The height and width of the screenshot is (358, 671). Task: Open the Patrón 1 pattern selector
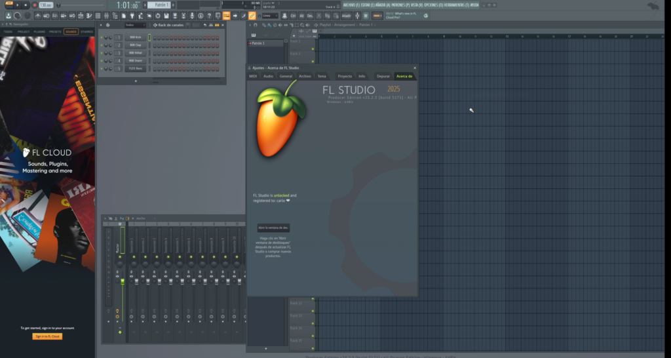click(159, 5)
